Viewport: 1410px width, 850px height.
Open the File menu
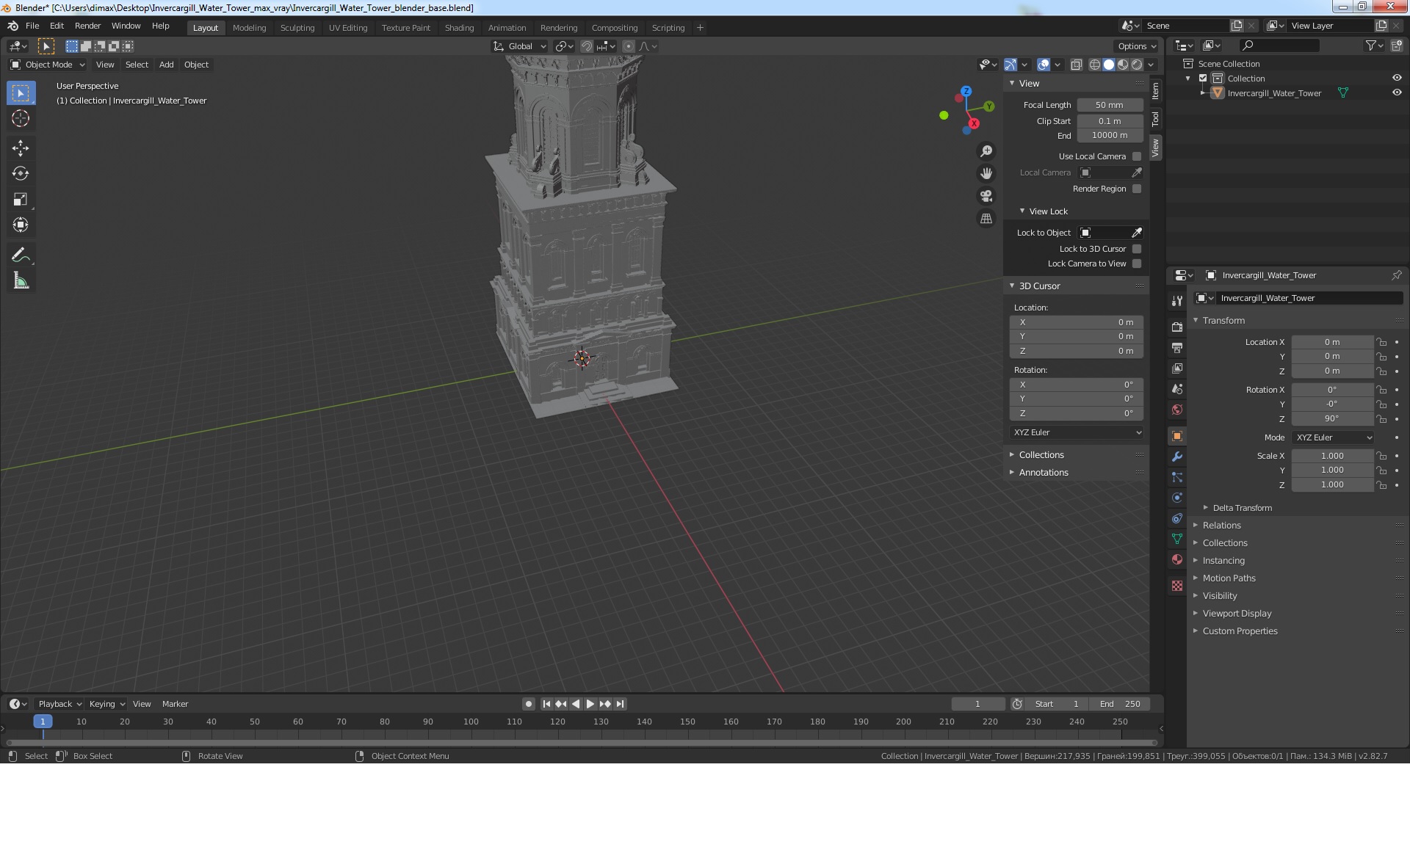tap(32, 26)
